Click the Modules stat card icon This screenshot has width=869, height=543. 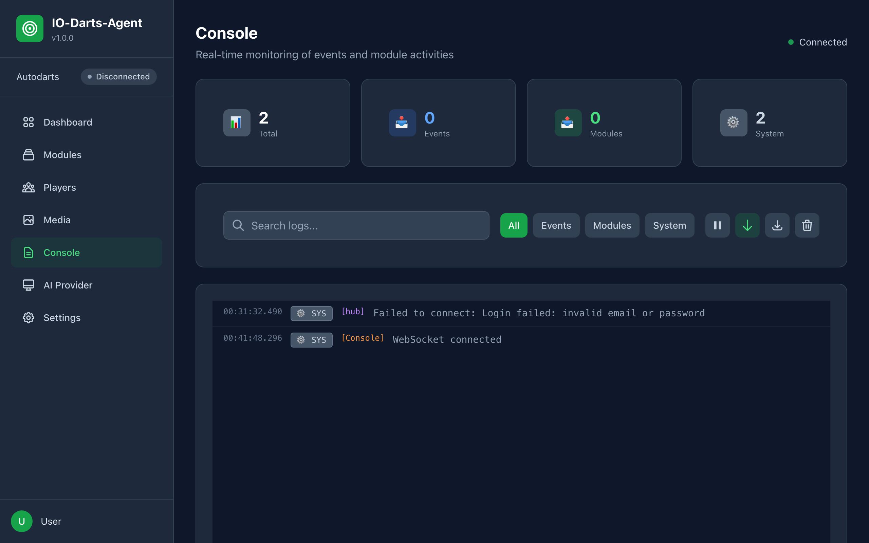click(568, 123)
